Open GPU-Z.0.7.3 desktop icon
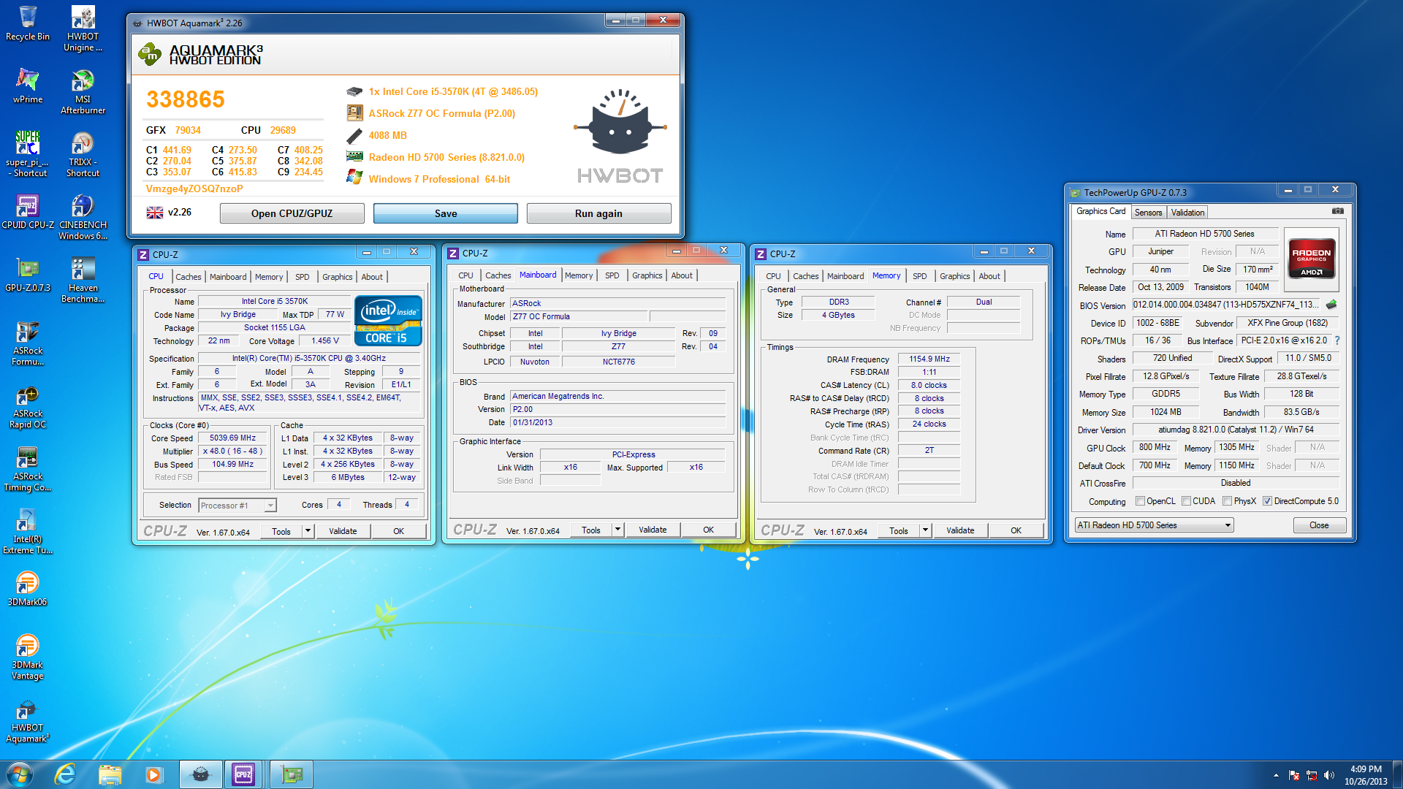The height and width of the screenshot is (789, 1403). coord(27,275)
